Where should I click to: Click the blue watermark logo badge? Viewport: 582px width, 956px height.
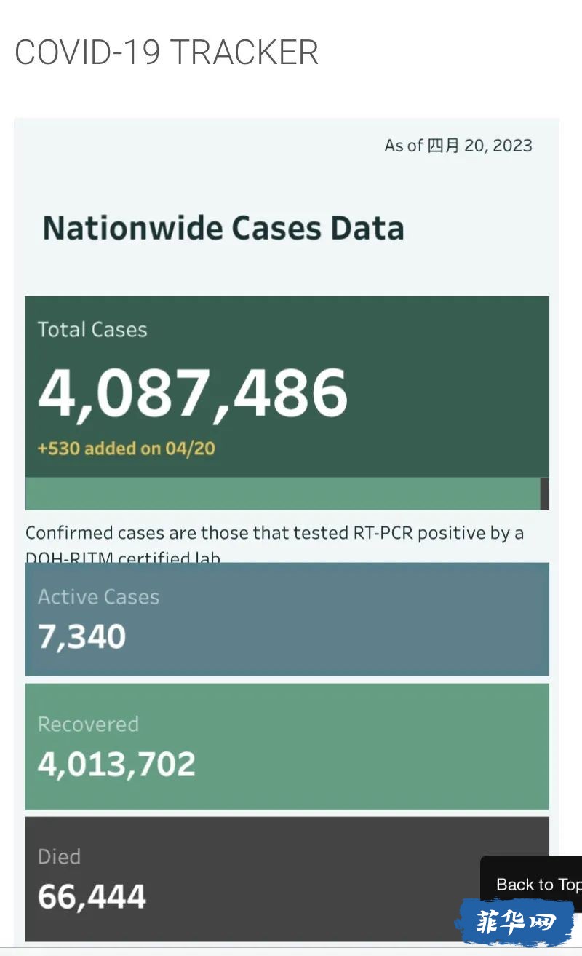[x=516, y=923]
